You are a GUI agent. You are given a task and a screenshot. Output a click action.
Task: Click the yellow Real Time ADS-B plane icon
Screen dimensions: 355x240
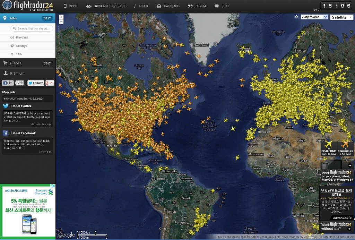point(329,144)
